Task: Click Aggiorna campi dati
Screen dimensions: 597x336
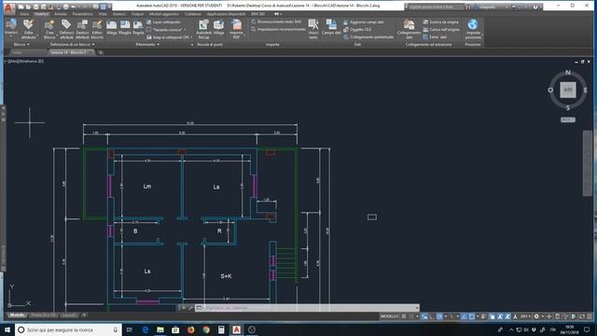Action: (364, 22)
